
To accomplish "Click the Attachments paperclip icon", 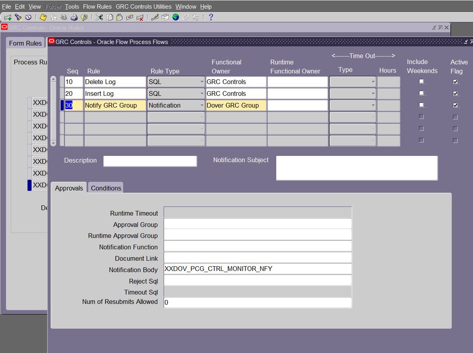I will coord(185,17).
